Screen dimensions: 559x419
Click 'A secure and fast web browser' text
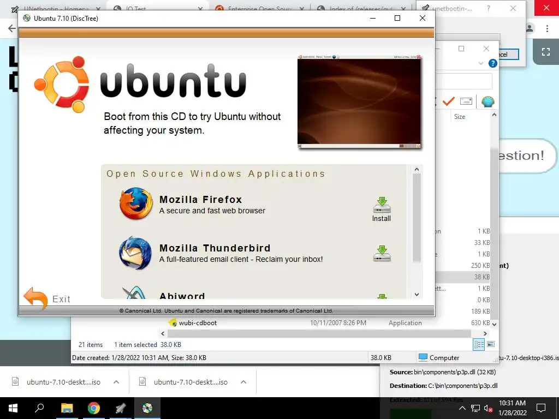coord(212,211)
